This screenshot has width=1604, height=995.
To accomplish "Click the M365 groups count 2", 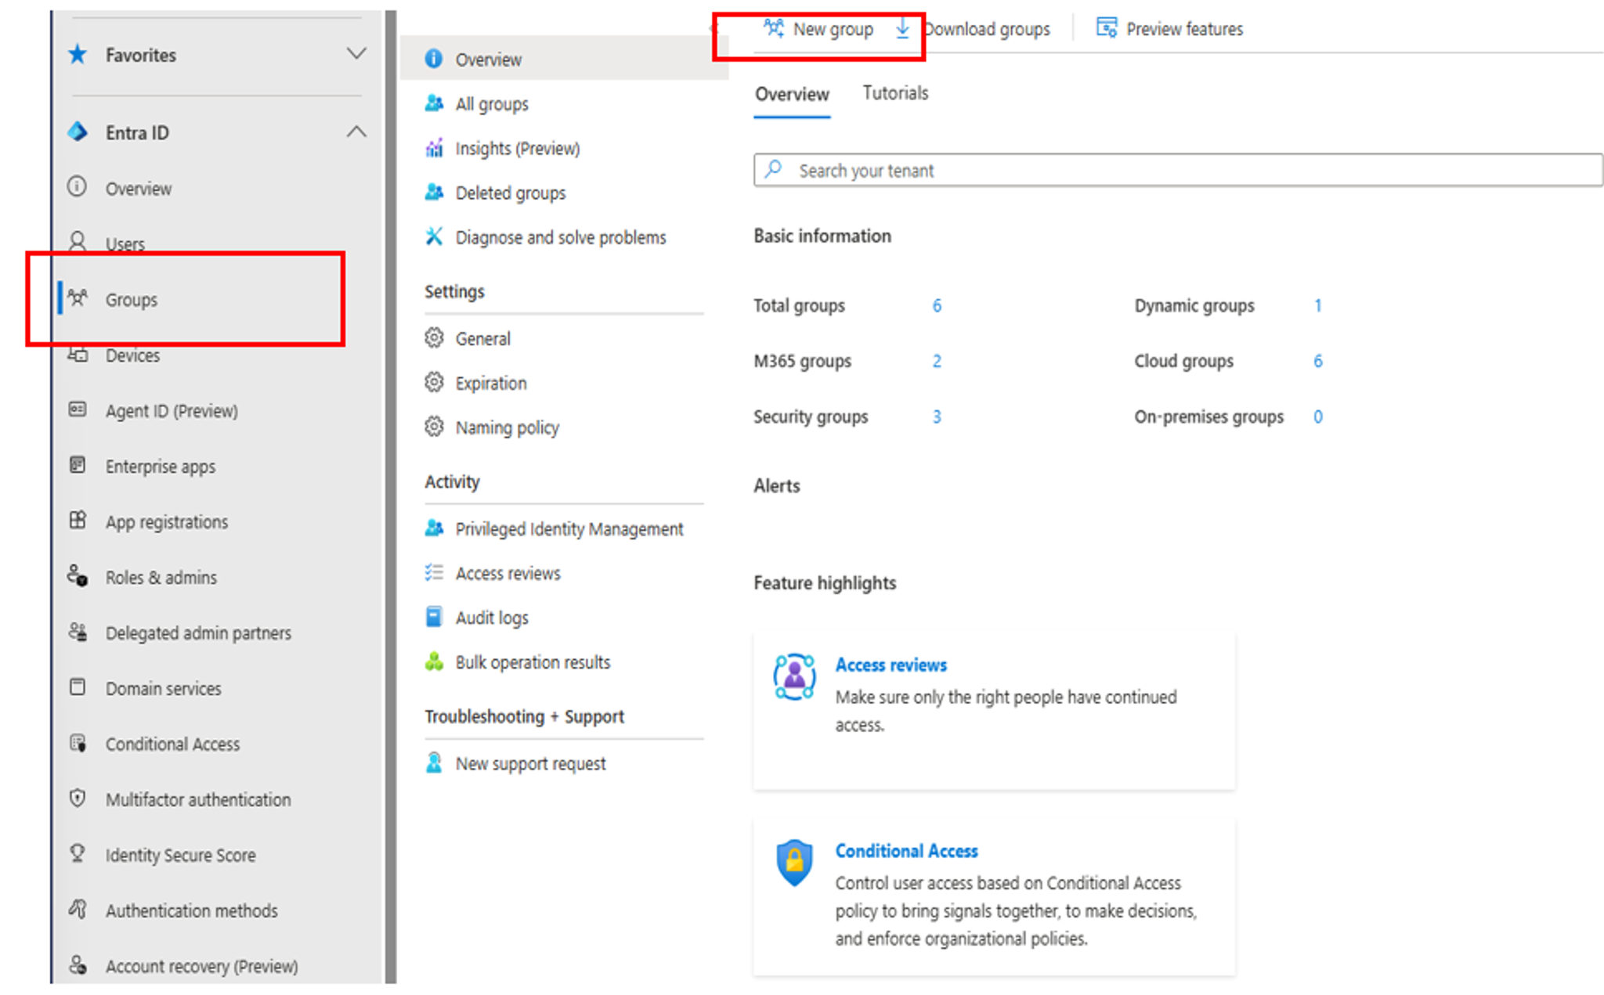I will (937, 361).
